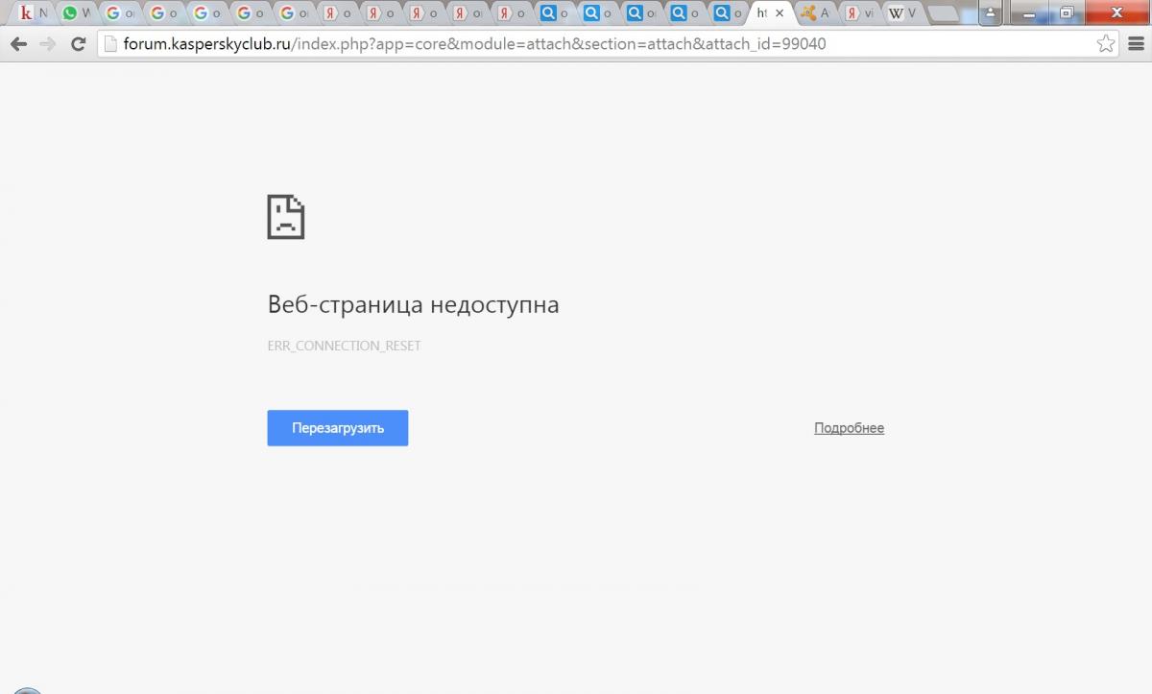Click the page info icon in the address bar
Image resolution: width=1152 pixels, height=694 pixels.
[x=110, y=44]
